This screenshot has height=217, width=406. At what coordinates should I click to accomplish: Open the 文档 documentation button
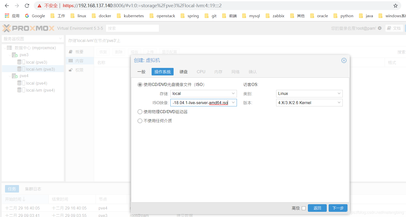point(394,28)
